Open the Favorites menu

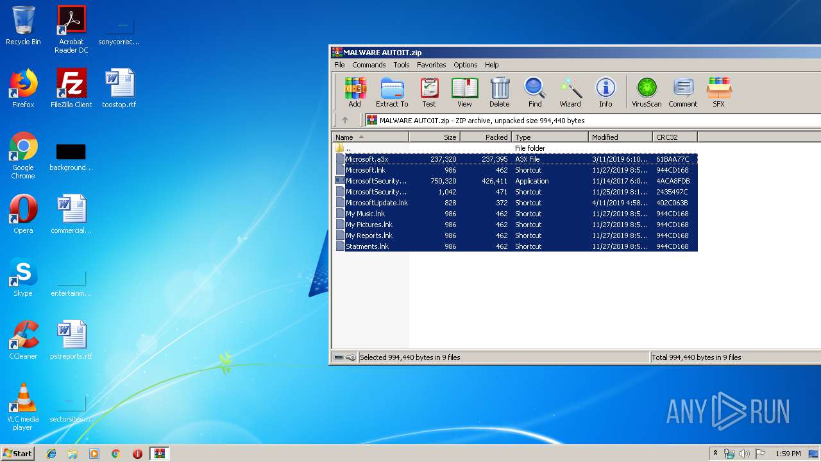click(x=432, y=65)
